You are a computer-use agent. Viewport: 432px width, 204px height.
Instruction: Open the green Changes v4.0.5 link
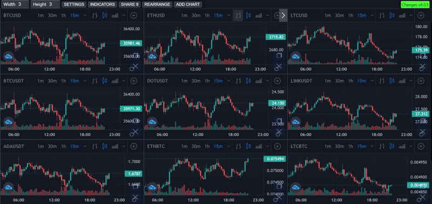click(x=415, y=5)
